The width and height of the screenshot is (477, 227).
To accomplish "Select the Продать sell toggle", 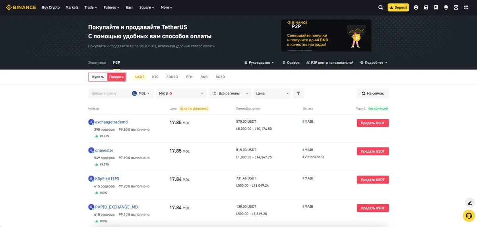I will pos(116,77).
